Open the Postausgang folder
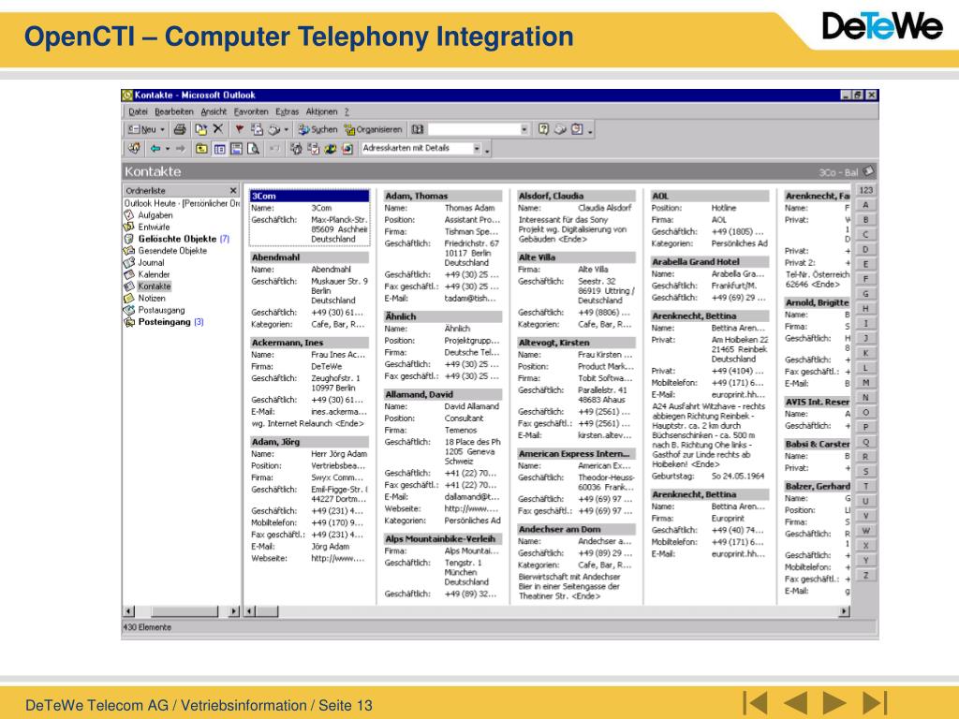The image size is (959, 719). pos(161,310)
